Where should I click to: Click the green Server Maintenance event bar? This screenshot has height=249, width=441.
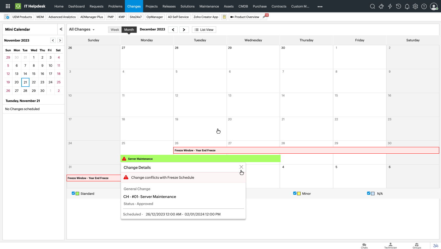pos(200,159)
